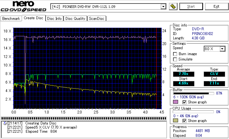Enable the Burn image checkbox

pyautogui.click(x=175, y=54)
